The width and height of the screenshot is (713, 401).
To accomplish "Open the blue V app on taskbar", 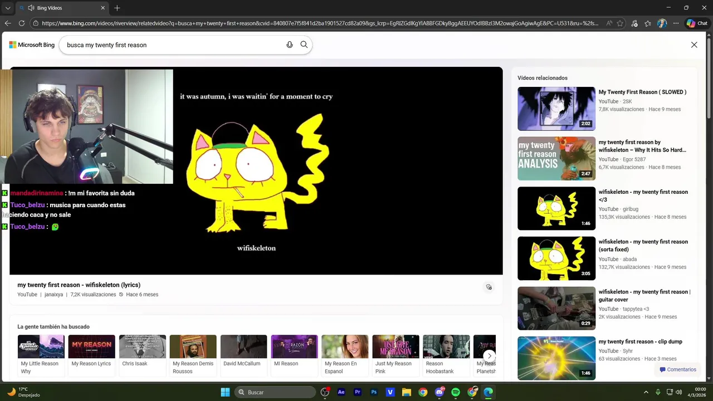I will (390, 392).
